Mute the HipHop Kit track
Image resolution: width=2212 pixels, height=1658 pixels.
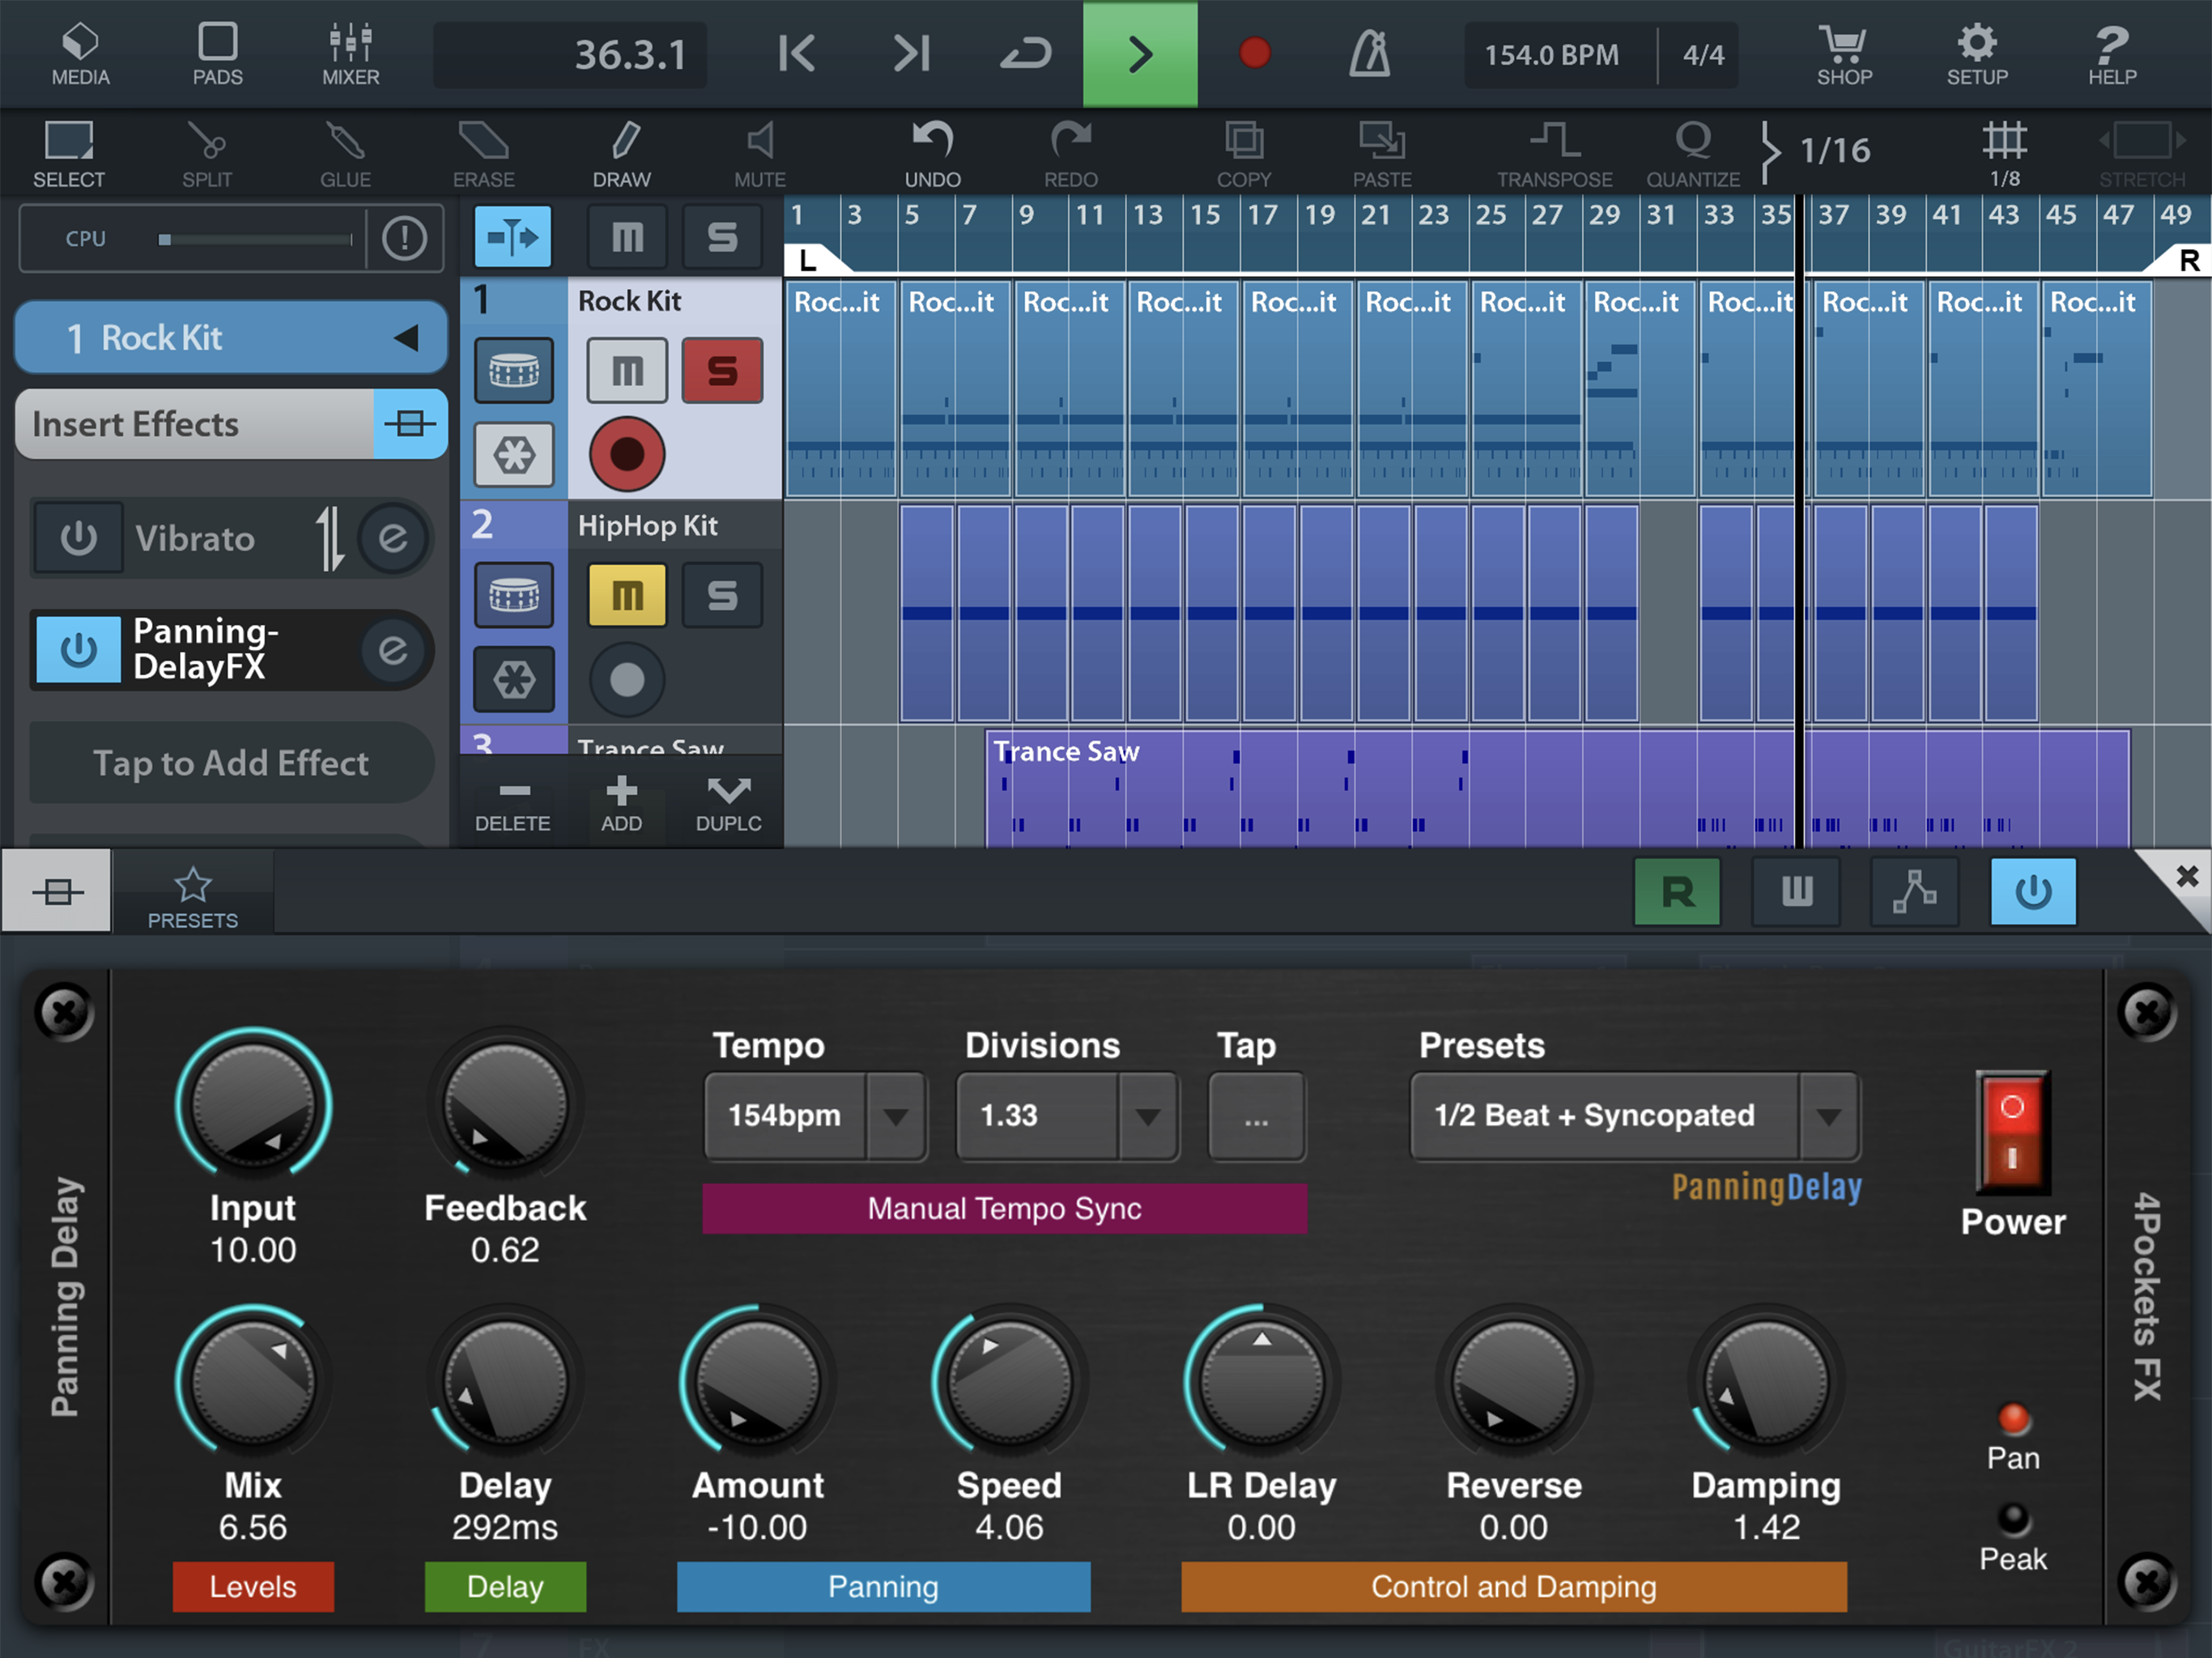(x=627, y=596)
